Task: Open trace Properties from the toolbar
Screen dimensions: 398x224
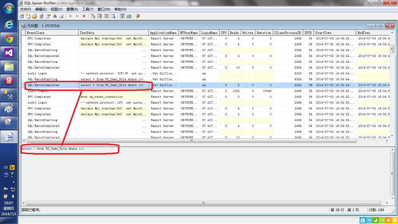Action: pos(48,16)
